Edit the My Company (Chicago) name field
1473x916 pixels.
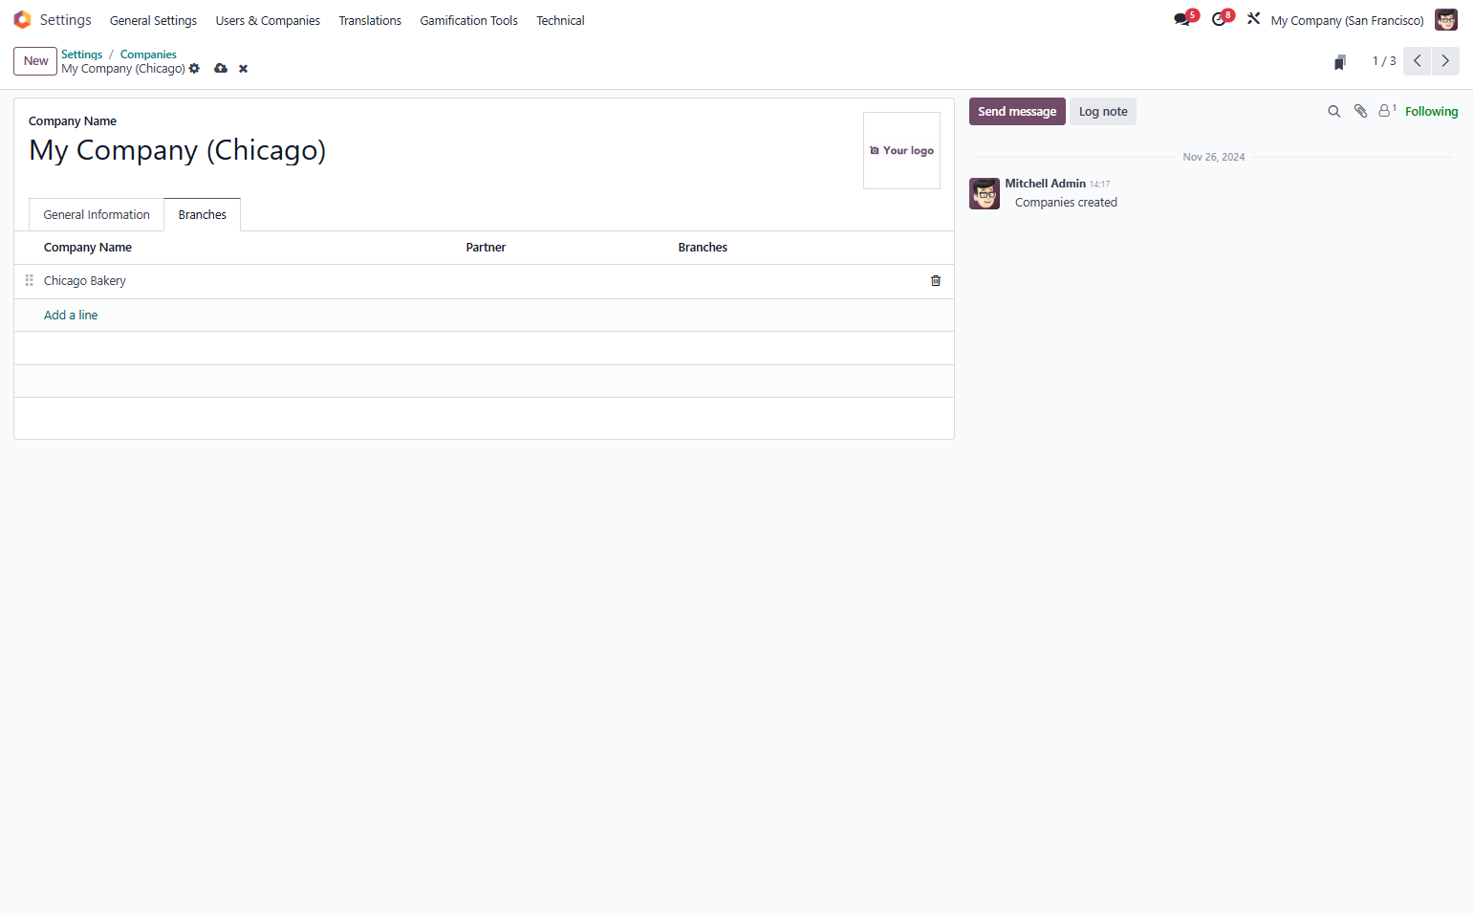click(178, 151)
